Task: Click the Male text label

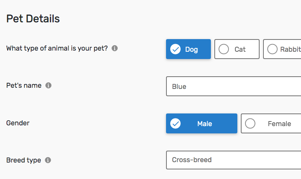Action: (x=205, y=124)
